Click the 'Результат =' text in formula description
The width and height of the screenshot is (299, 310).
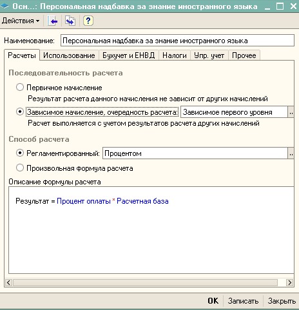point(35,201)
